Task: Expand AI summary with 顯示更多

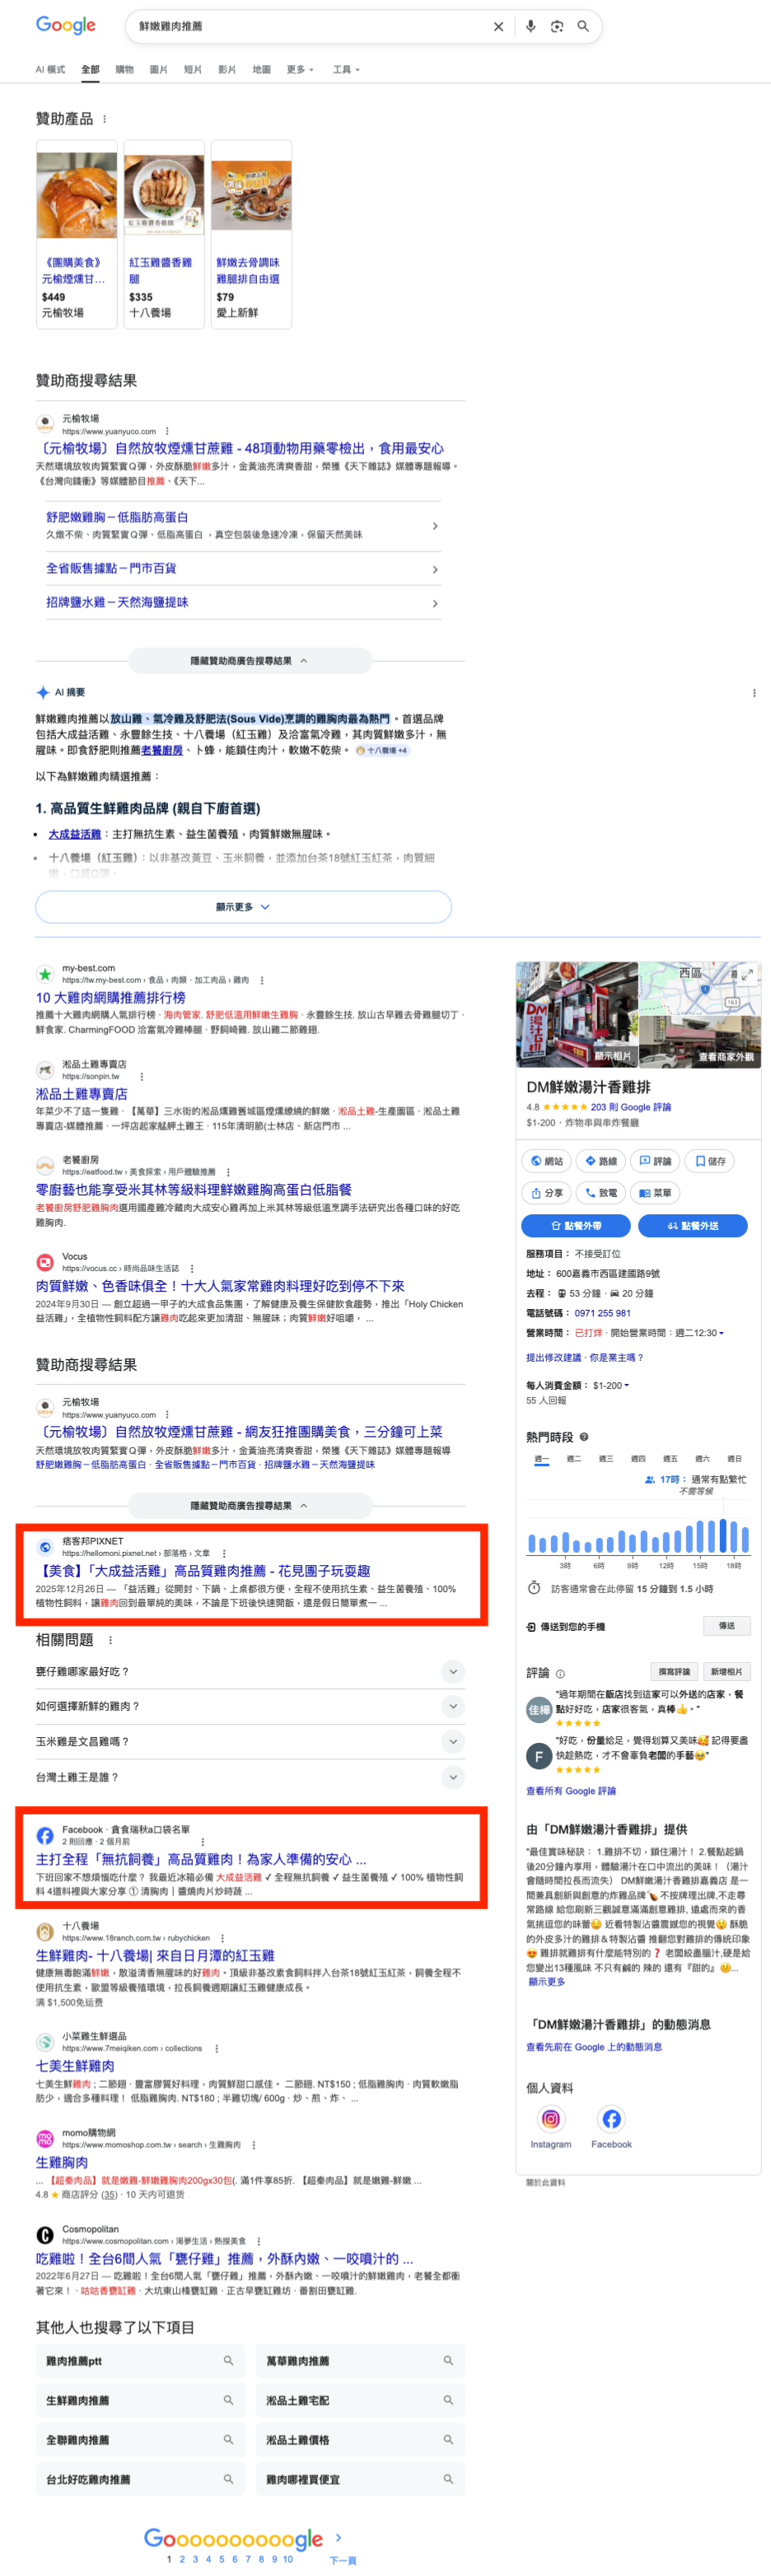Action: pos(243,907)
